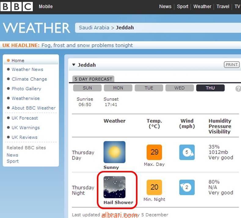Open the UK headline about fog and frost
The width and height of the screenshot is (241, 218).
87,45
